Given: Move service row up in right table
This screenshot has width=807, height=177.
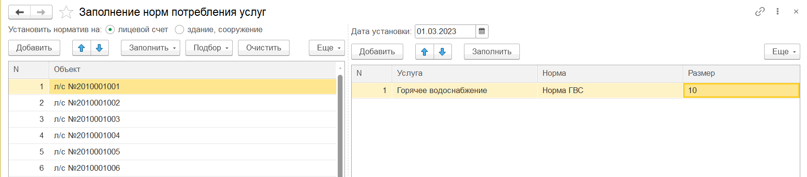Looking at the screenshot, I should coord(424,52).
